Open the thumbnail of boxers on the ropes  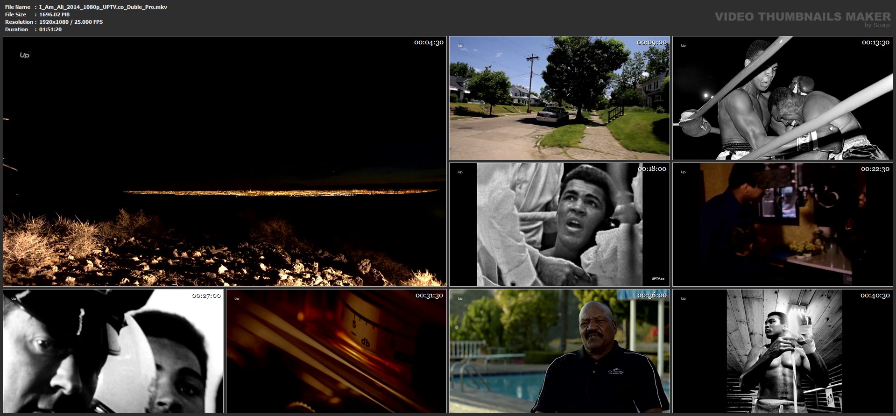pos(783,98)
